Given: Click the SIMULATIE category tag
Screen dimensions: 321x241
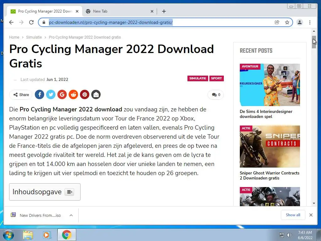Looking at the screenshot, I should pyautogui.click(x=197, y=78).
